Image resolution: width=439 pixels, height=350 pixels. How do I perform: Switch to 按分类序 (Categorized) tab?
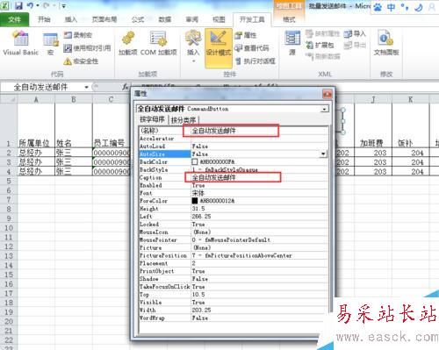click(x=184, y=119)
